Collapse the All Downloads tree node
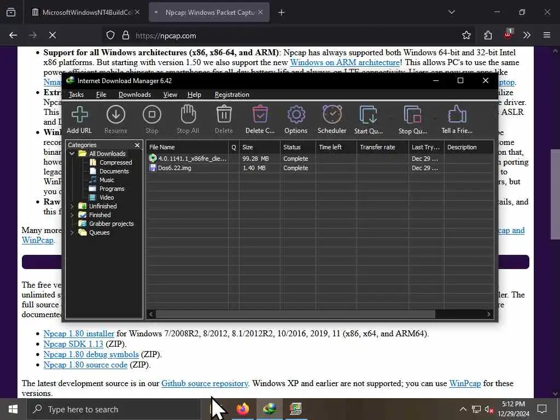Image resolution: width=560 pixels, height=420 pixels. tap(72, 154)
